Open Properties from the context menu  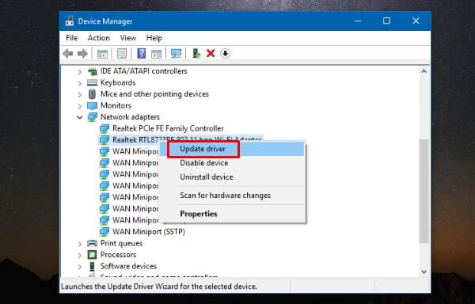click(x=232, y=214)
